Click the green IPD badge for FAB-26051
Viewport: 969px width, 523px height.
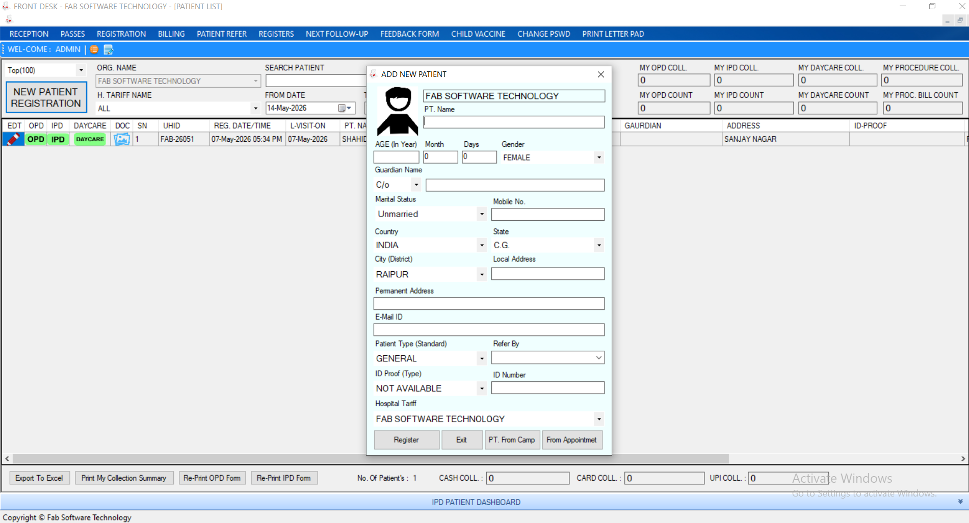[58, 139]
